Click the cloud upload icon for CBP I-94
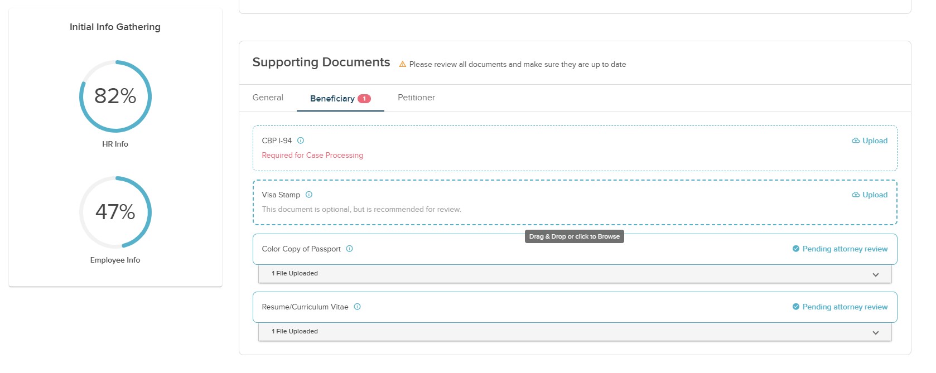Image resolution: width=936 pixels, height=373 pixels. pyautogui.click(x=855, y=141)
